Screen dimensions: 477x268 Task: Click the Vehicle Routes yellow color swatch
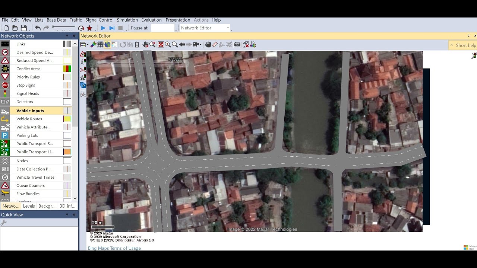click(67, 119)
